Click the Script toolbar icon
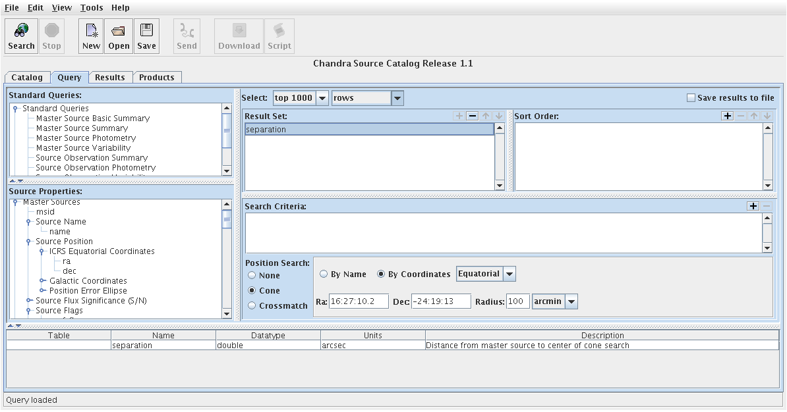Viewport: 787px width, 412px height. click(x=279, y=36)
